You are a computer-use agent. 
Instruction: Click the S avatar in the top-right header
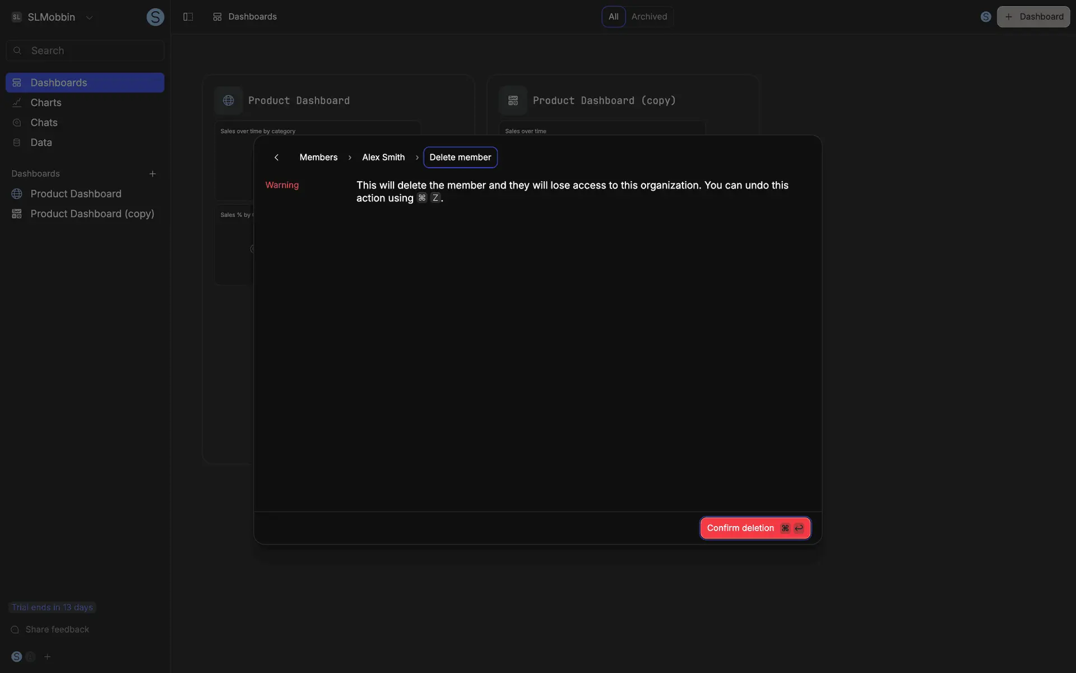(986, 17)
